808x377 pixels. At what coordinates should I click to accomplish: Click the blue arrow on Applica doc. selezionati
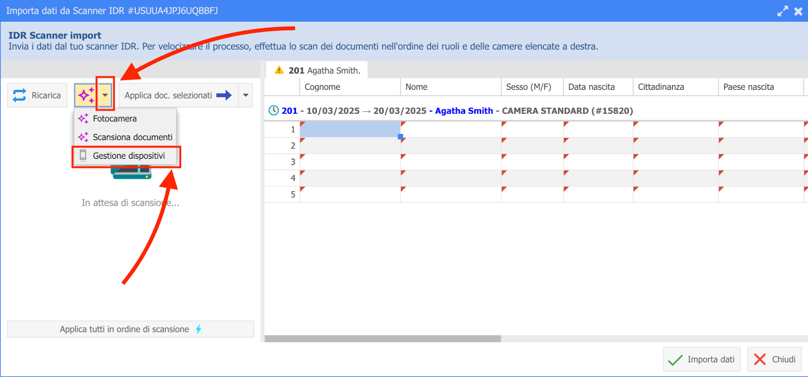coord(224,95)
